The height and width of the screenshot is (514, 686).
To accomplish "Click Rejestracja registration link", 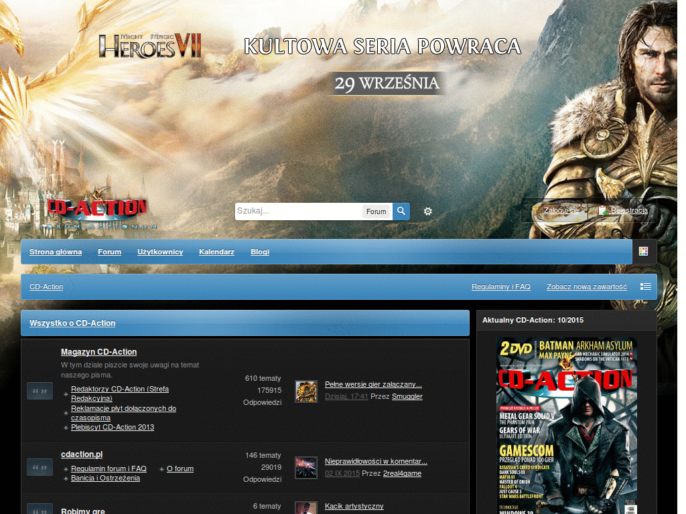I will (629, 210).
